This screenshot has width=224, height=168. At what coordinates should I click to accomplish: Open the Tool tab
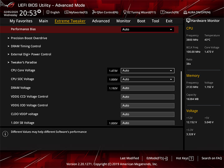[155, 21]
